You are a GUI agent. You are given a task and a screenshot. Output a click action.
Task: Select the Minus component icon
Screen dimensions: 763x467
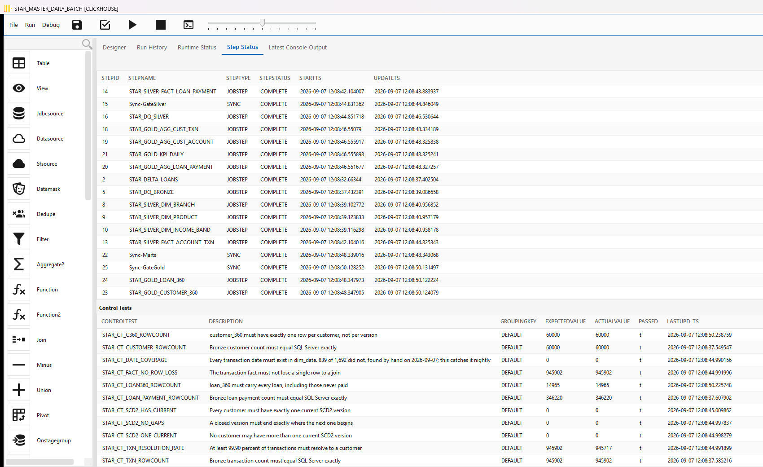pyautogui.click(x=19, y=365)
